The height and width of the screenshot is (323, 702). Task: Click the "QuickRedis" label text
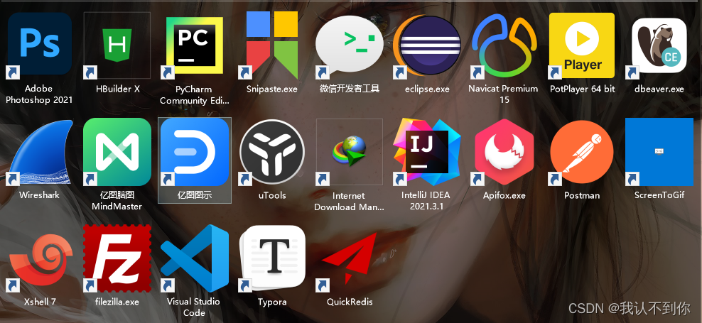pyautogui.click(x=350, y=302)
